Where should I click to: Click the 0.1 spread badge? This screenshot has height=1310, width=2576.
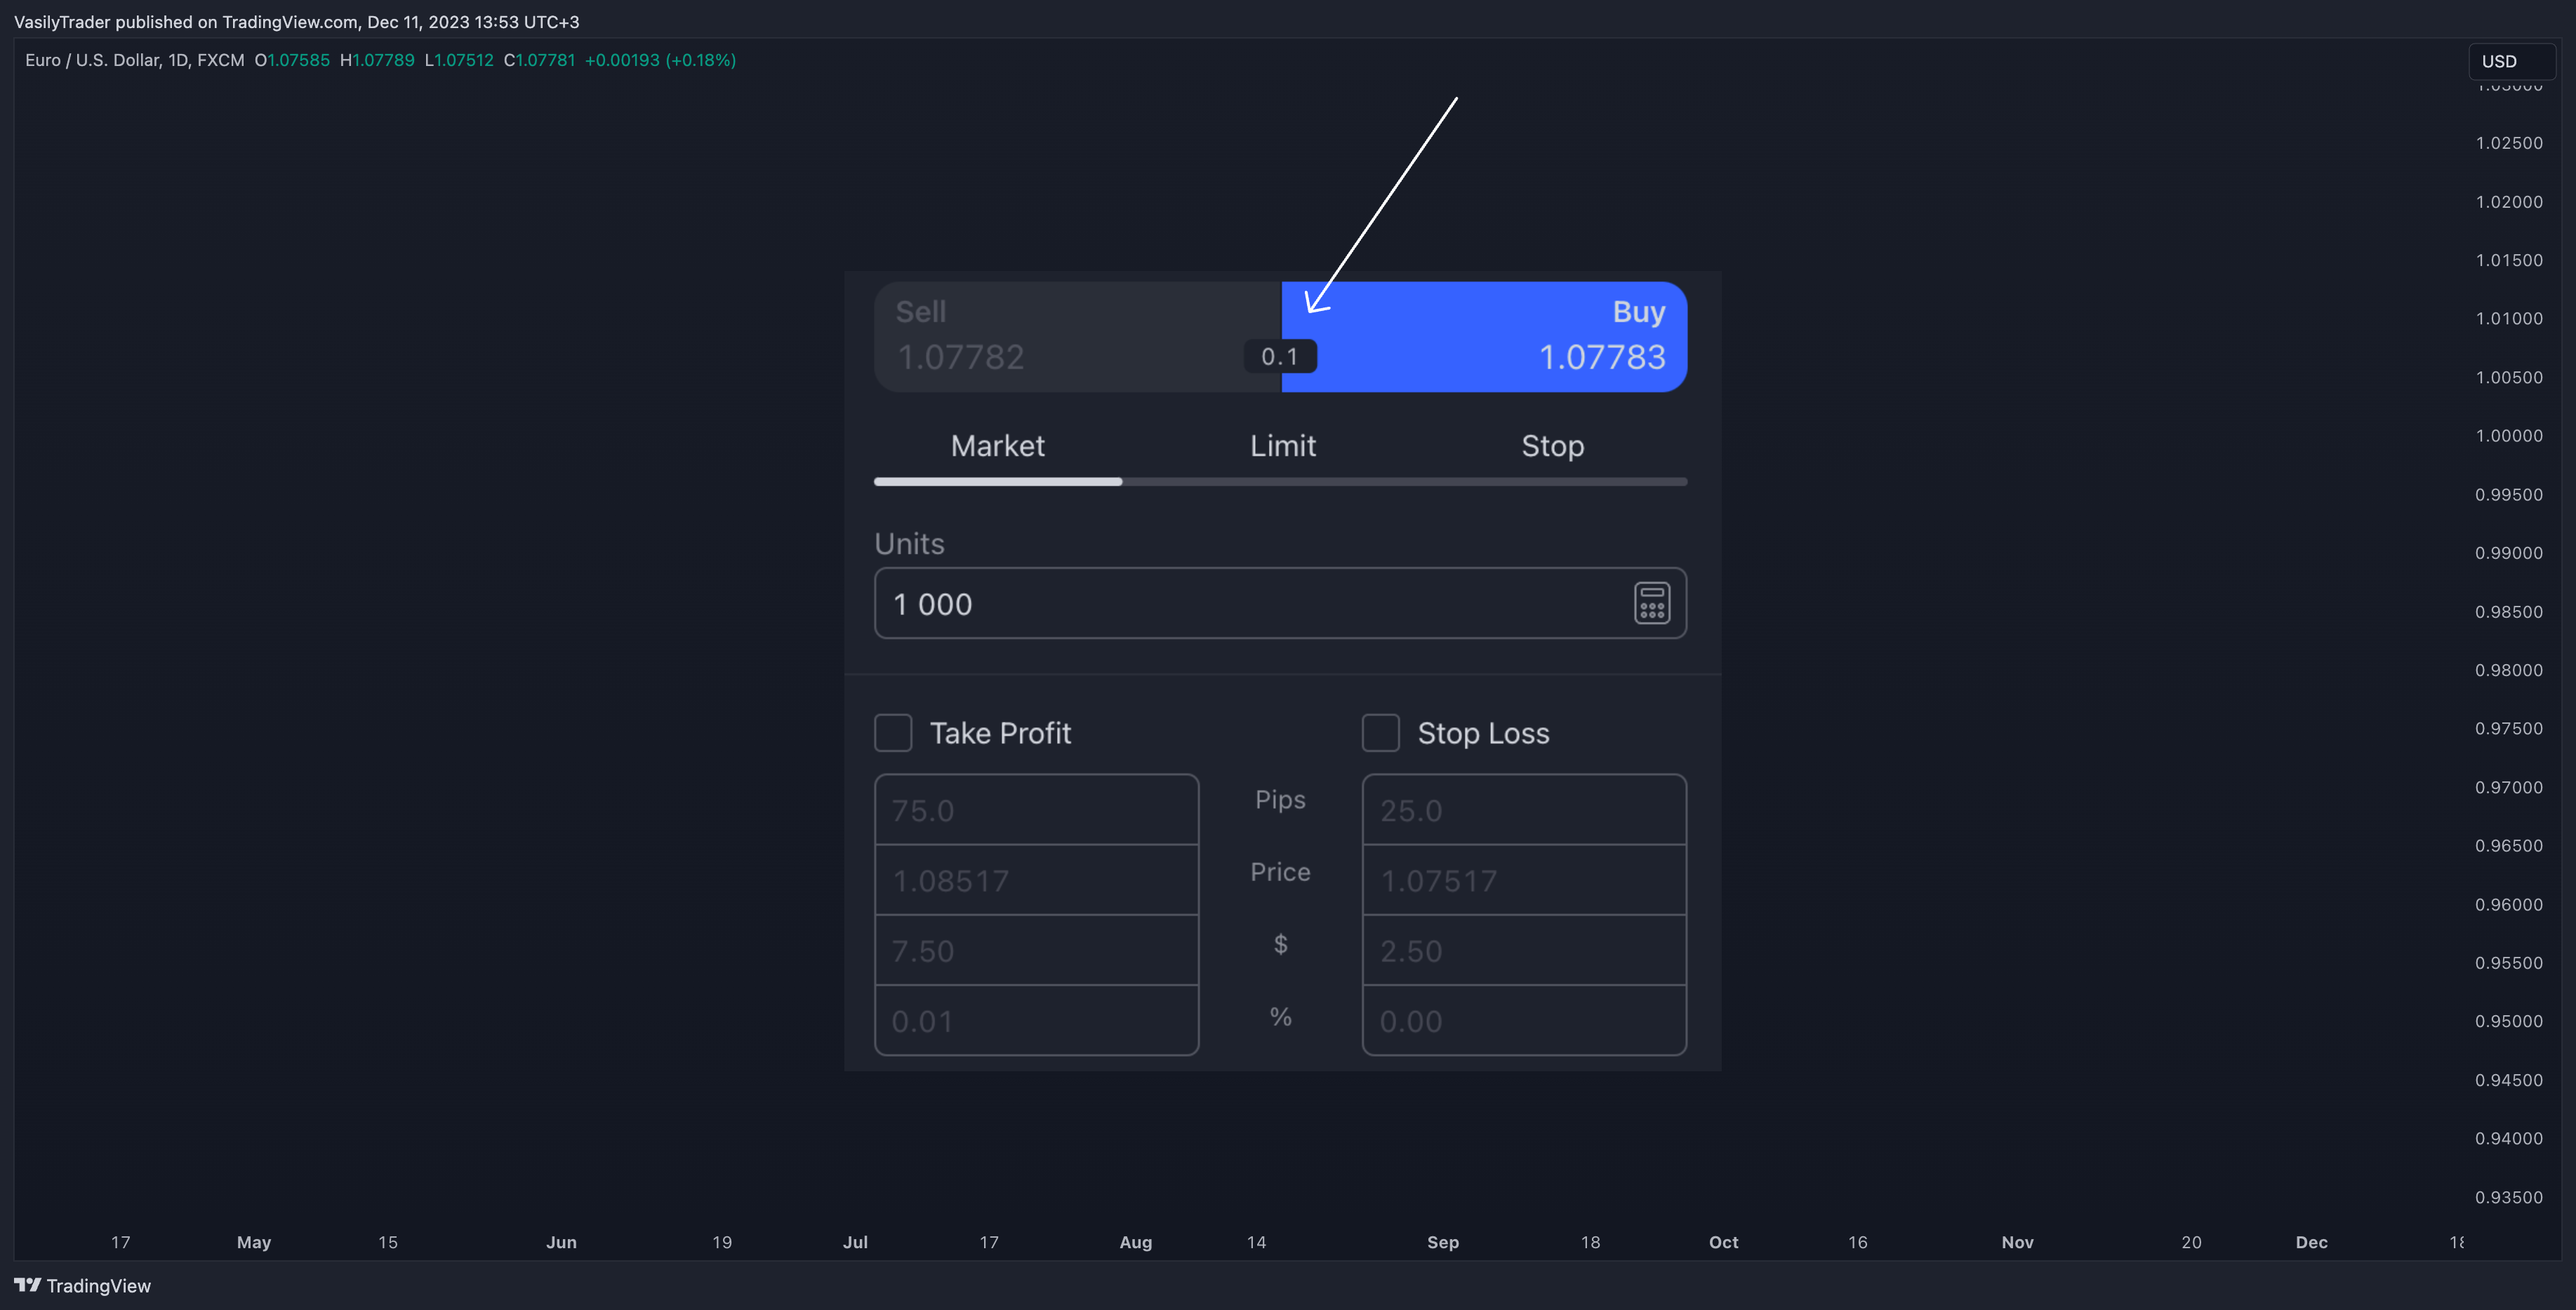coord(1280,356)
